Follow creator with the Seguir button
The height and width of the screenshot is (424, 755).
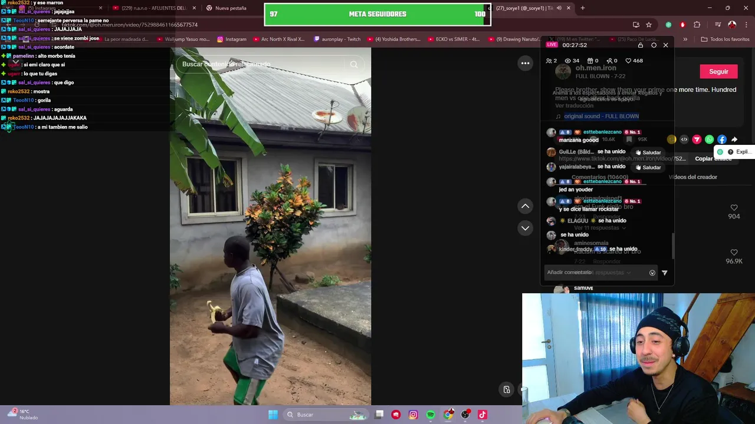(x=718, y=71)
